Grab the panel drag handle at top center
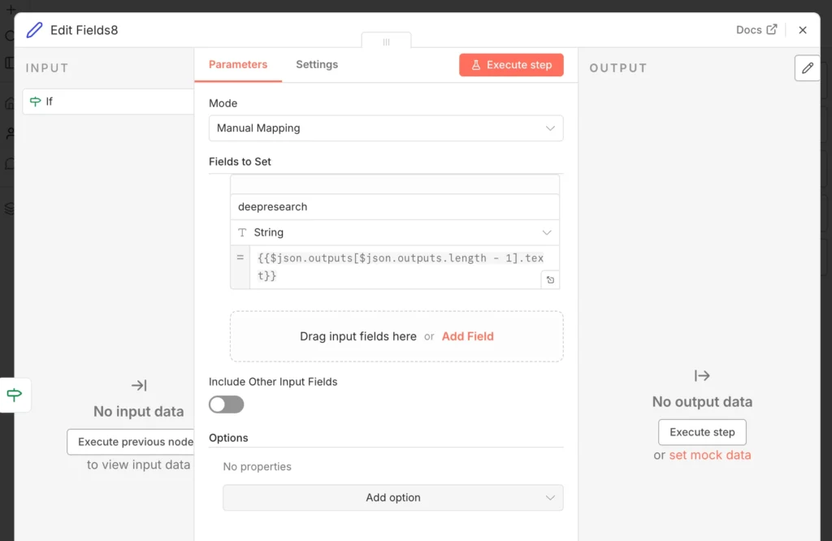 [386, 41]
